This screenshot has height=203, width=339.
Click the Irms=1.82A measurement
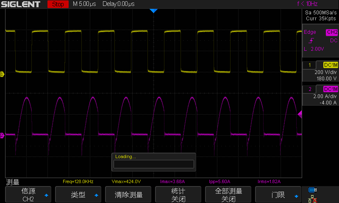269,182
